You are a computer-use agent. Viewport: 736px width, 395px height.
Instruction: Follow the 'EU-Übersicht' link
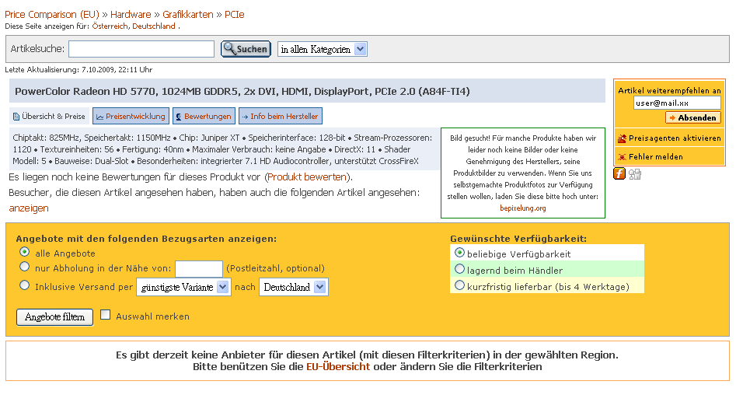click(x=338, y=366)
